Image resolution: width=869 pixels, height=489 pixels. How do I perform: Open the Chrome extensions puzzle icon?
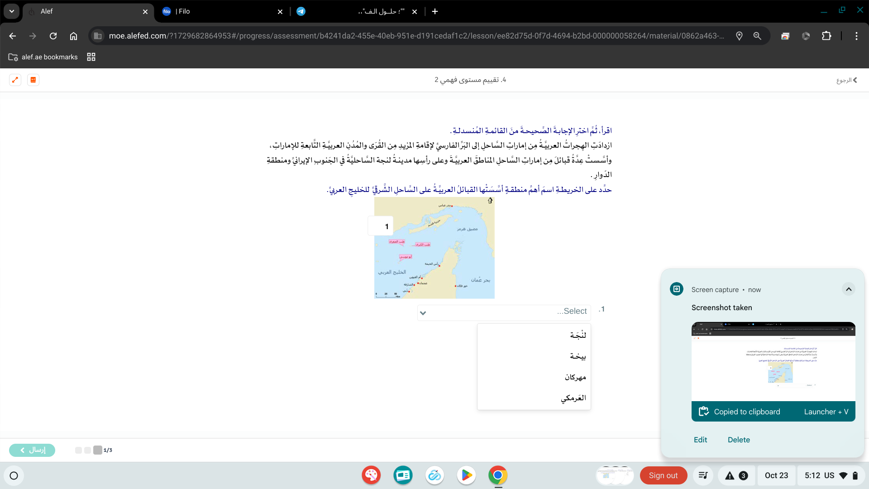(x=826, y=36)
